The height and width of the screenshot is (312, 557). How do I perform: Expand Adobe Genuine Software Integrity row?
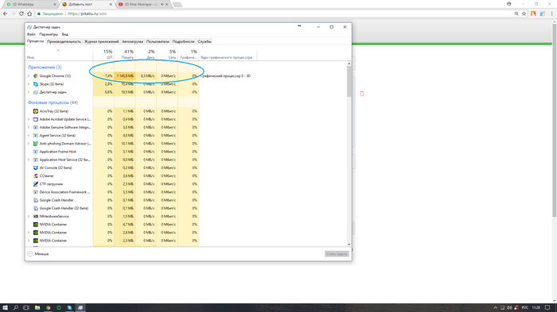pos(29,127)
